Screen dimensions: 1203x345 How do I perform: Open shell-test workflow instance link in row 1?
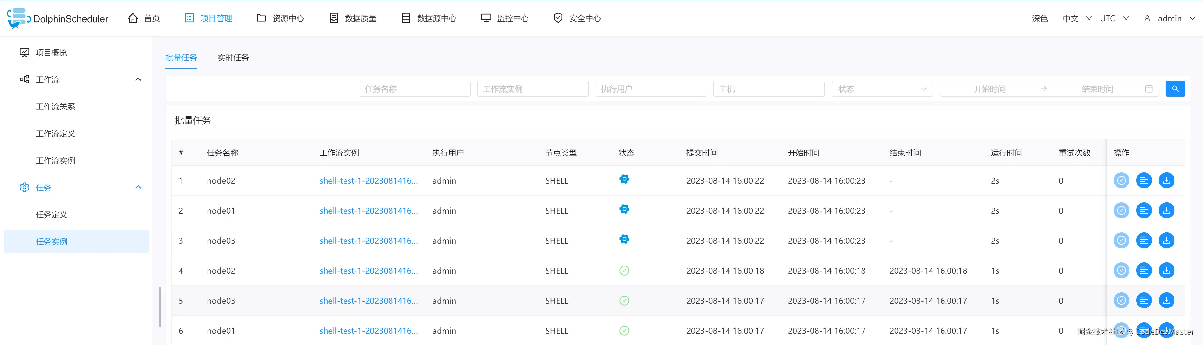point(368,181)
